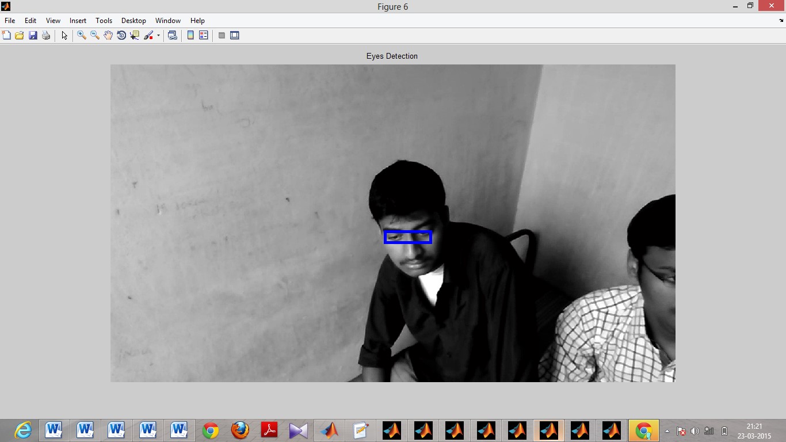Enable the Data Cursor tool

tap(135, 36)
